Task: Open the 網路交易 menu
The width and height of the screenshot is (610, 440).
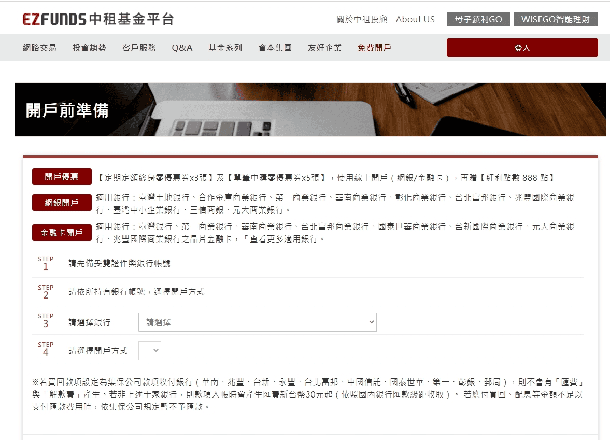Action: [x=40, y=48]
